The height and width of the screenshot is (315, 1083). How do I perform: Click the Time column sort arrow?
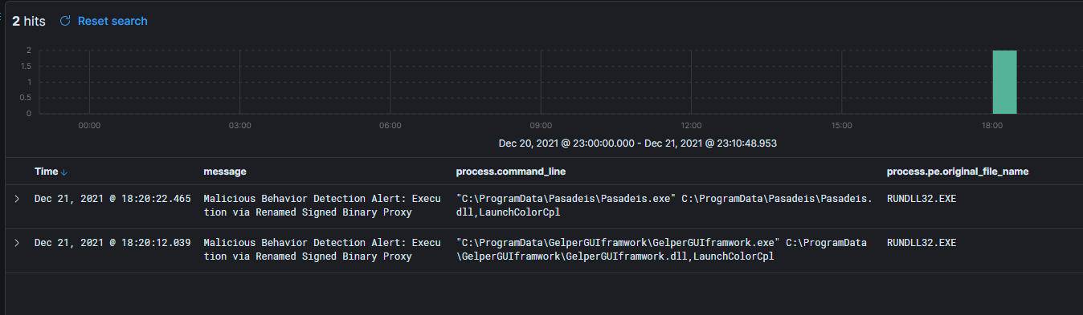64,172
